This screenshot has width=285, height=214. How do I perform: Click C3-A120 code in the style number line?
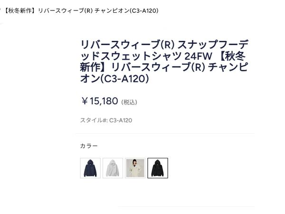[x=121, y=120]
